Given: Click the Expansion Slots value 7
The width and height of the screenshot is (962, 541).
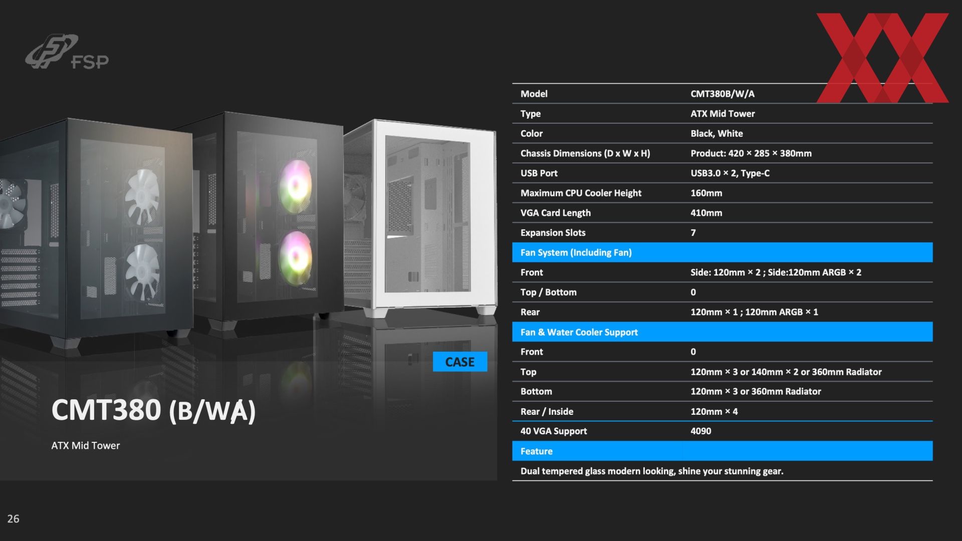Looking at the screenshot, I should click(693, 232).
